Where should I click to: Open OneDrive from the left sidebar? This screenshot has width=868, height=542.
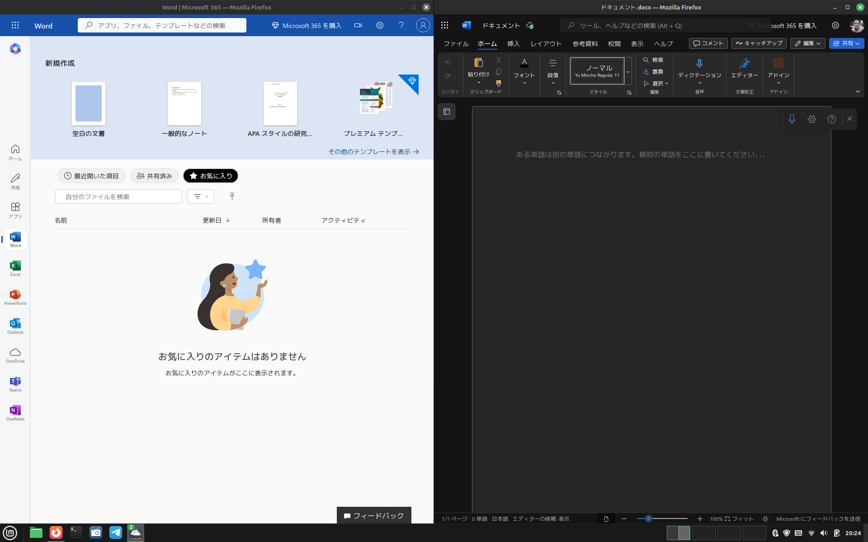15,355
